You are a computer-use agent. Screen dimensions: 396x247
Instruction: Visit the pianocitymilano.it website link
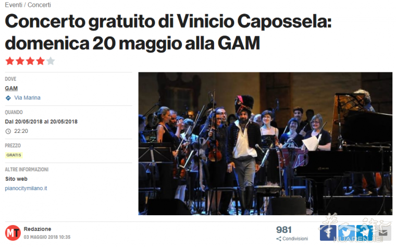pyautogui.click(x=26, y=189)
